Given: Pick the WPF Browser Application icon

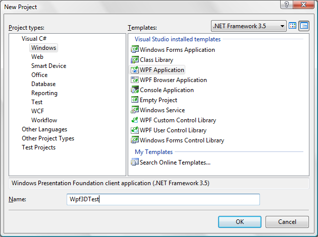Looking at the screenshot, I should 135,80.
